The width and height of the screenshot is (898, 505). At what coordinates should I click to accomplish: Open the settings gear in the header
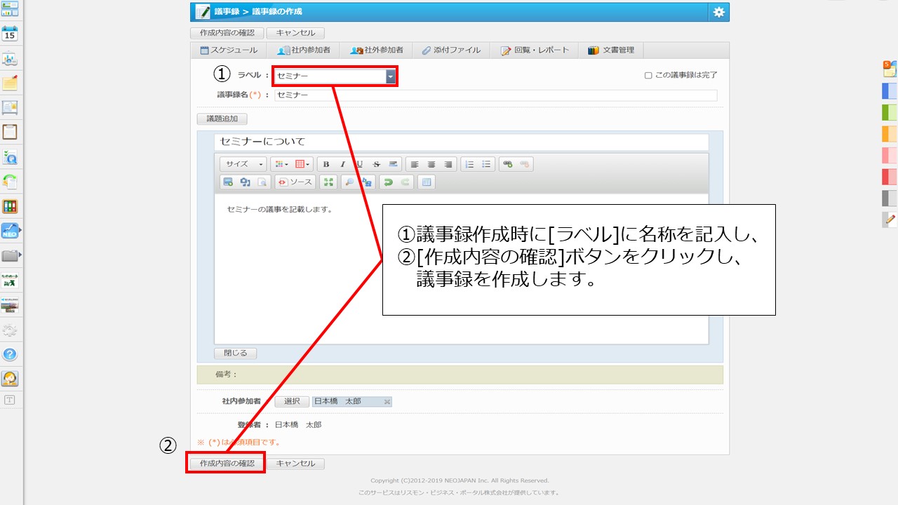(718, 12)
